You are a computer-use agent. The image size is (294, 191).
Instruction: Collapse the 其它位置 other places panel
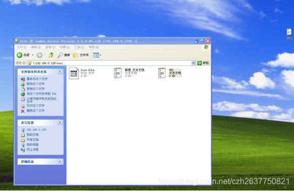point(60,123)
